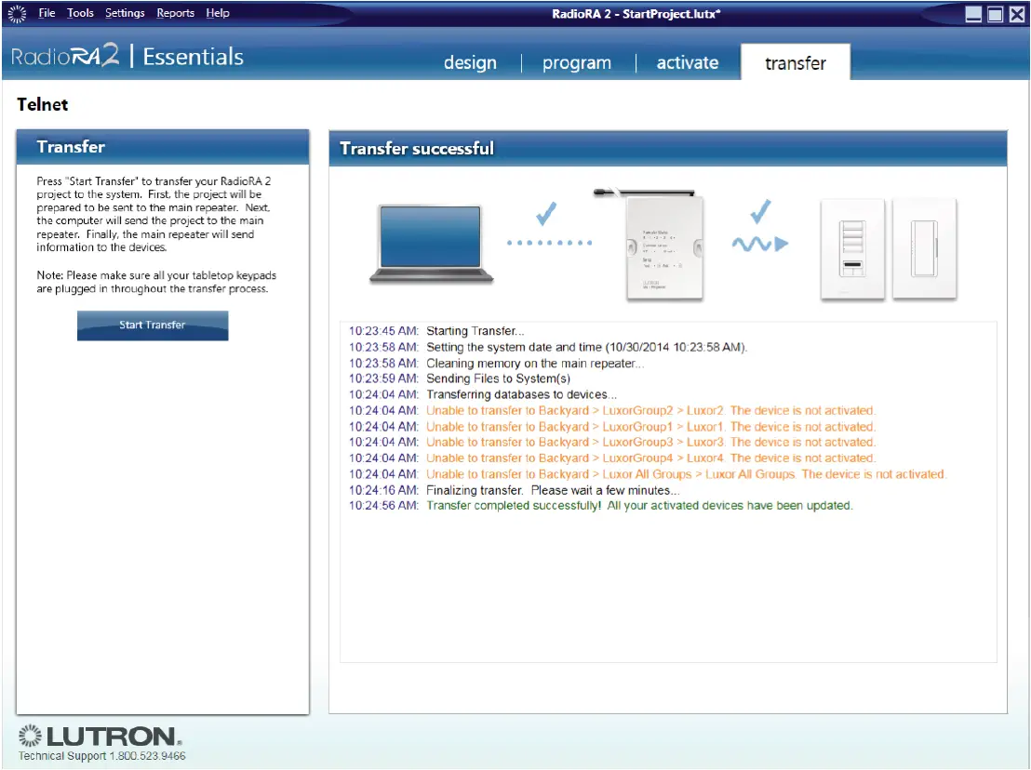
Task: Click the Lutron sunburst icon in title bar
Action: pyautogui.click(x=17, y=13)
